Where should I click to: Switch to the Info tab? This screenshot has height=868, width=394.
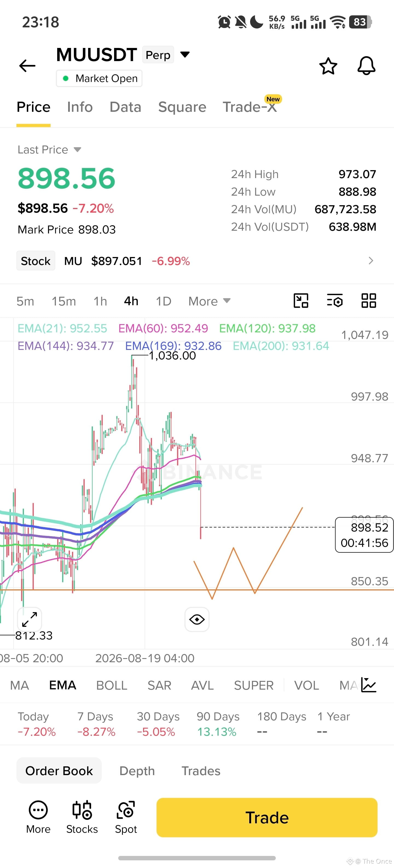click(80, 107)
